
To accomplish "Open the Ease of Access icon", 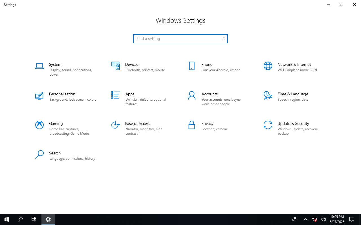I will point(116,125).
